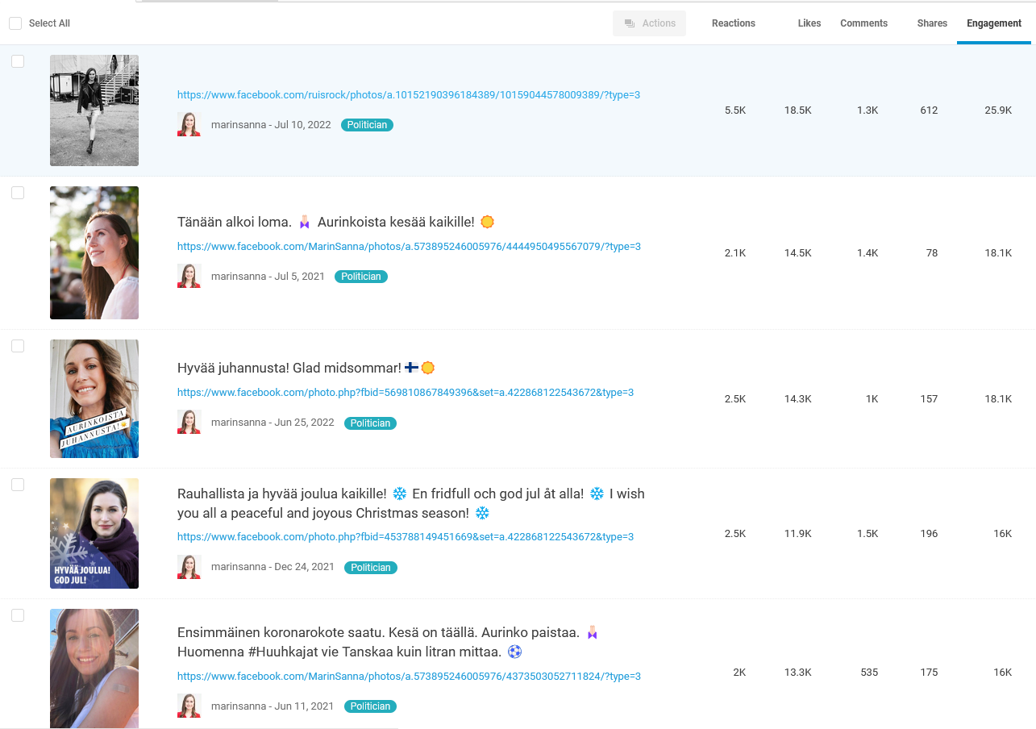The width and height of the screenshot is (1036, 729).
Task: Select the Jul 10, 2022 post checkbox
Action: [18, 61]
